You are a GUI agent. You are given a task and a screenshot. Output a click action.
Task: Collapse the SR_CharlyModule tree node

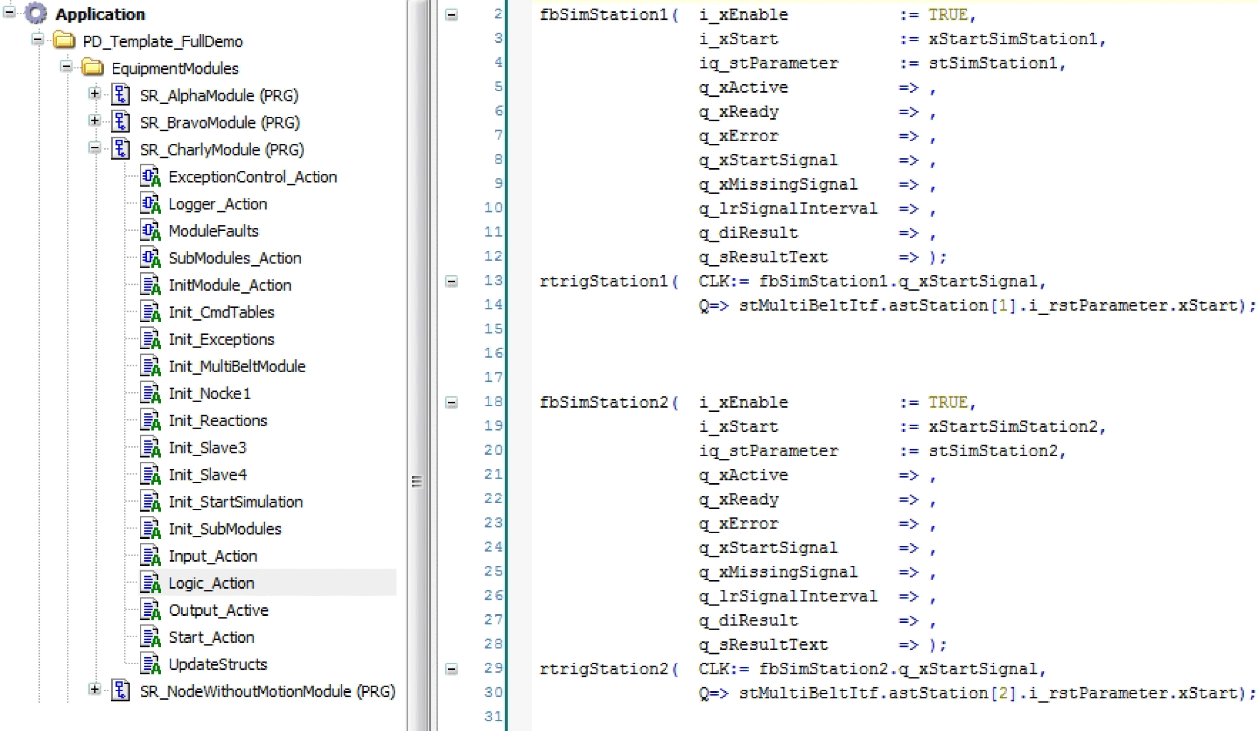coord(94,148)
